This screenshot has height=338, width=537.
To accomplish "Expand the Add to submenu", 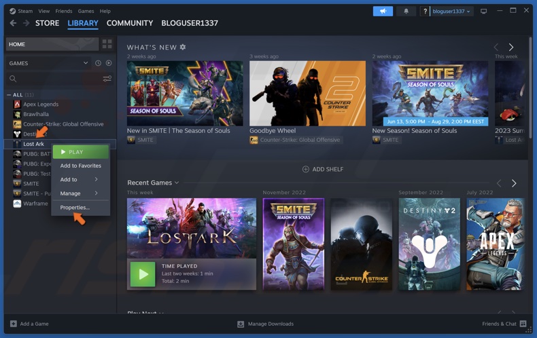I will pos(81,179).
